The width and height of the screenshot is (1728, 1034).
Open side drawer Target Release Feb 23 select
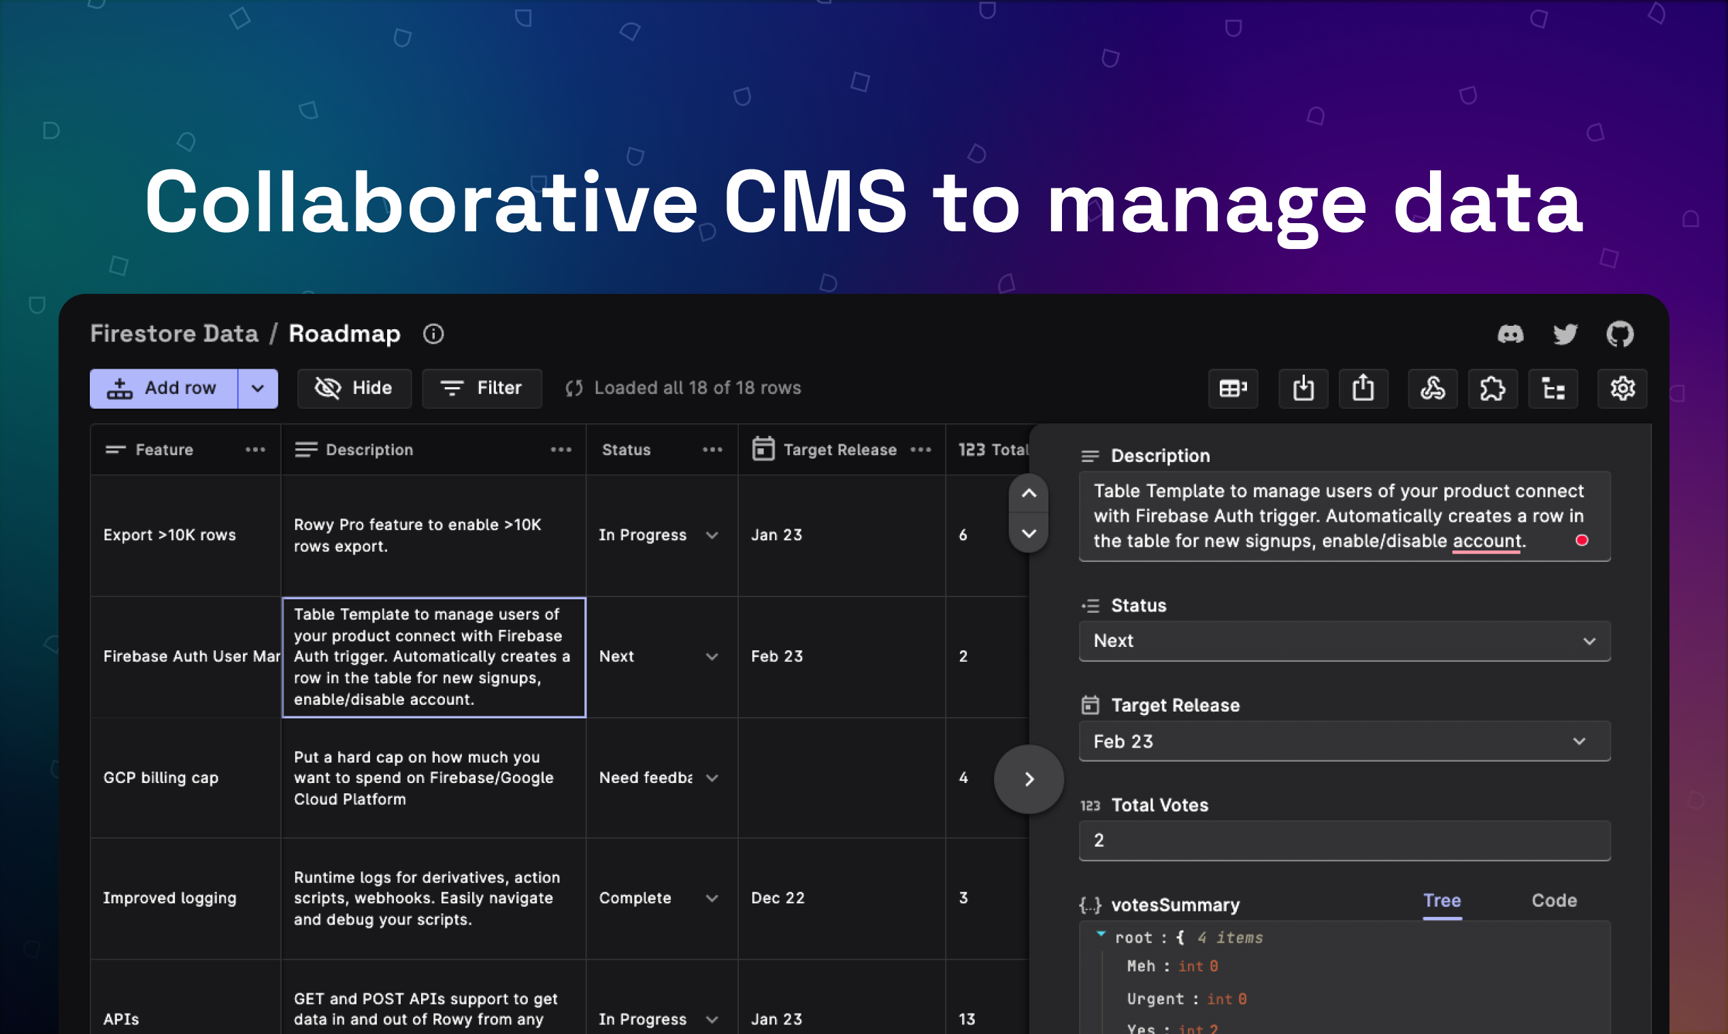1344,741
